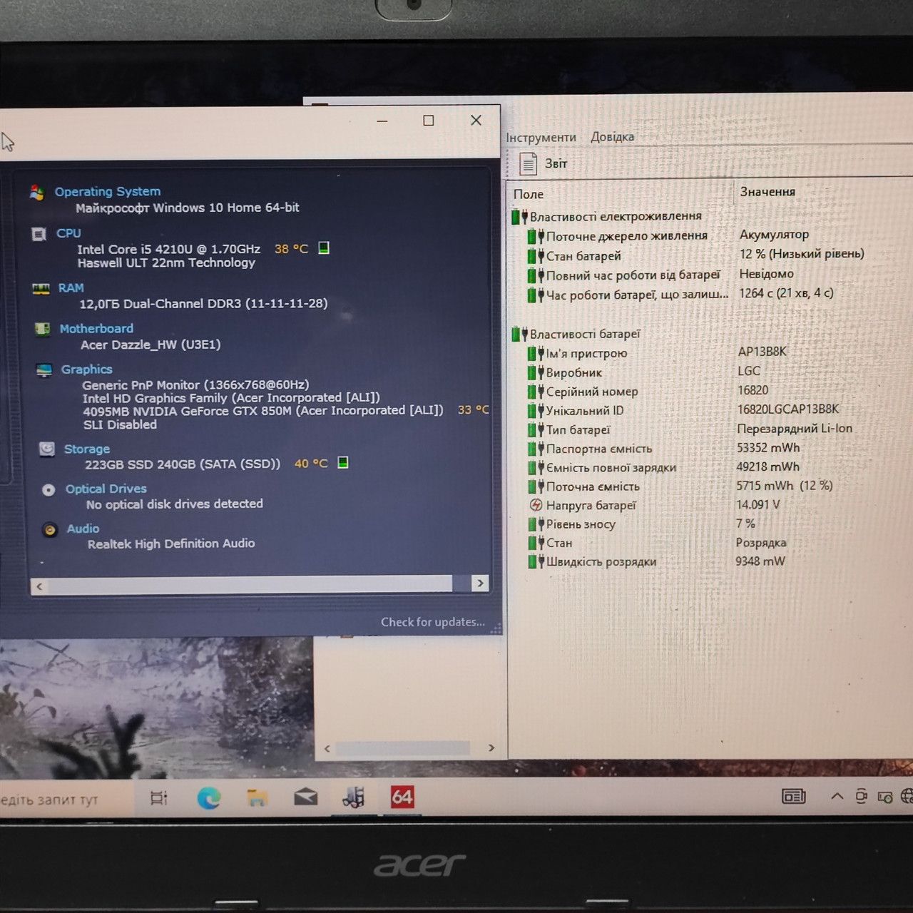Click the green CPU temperature indicator icon

click(324, 248)
